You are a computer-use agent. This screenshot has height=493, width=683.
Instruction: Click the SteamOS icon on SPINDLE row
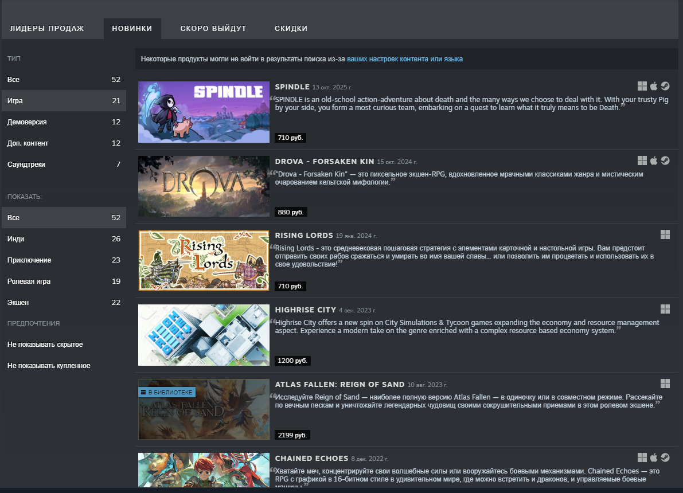tap(665, 87)
